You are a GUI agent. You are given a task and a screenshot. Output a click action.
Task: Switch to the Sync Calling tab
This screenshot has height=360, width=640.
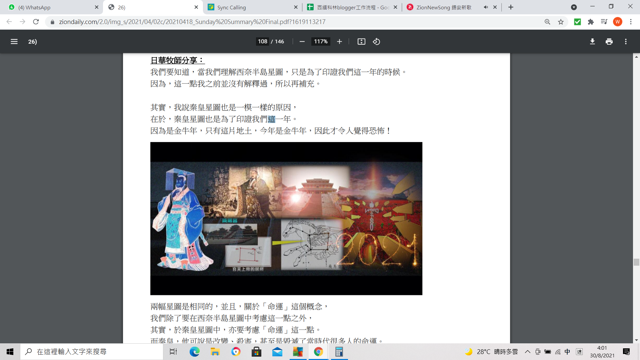(x=252, y=7)
